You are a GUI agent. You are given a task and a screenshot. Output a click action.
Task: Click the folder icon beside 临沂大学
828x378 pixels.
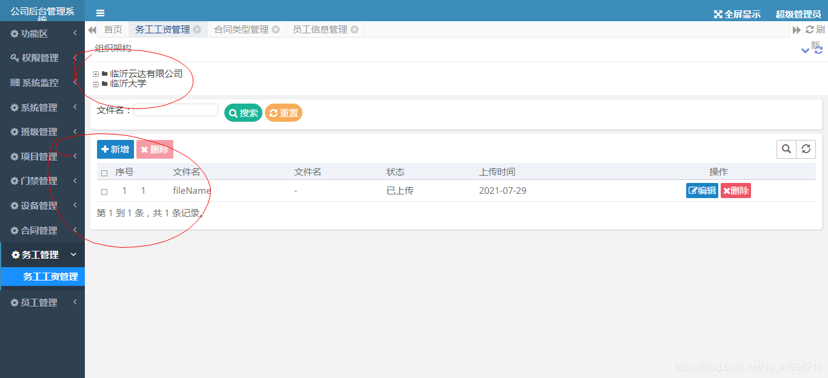pyautogui.click(x=105, y=84)
